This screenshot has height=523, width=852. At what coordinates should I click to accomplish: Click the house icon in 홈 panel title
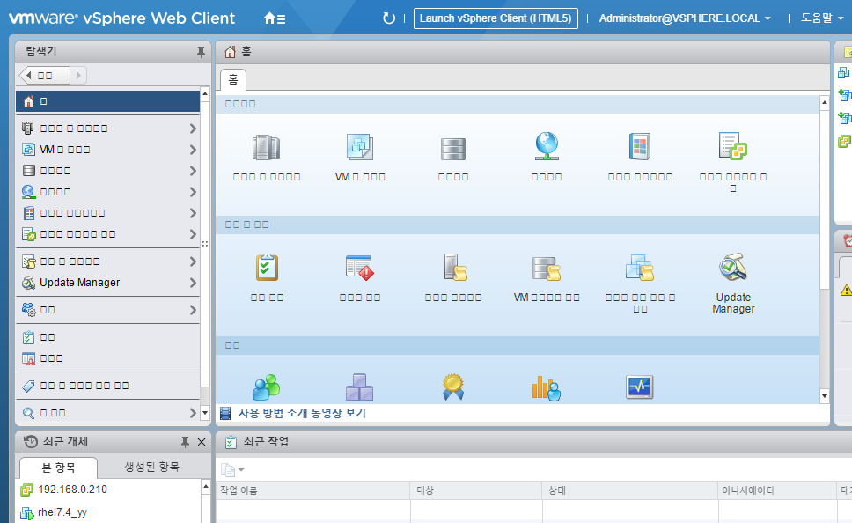tap(231, 52)
